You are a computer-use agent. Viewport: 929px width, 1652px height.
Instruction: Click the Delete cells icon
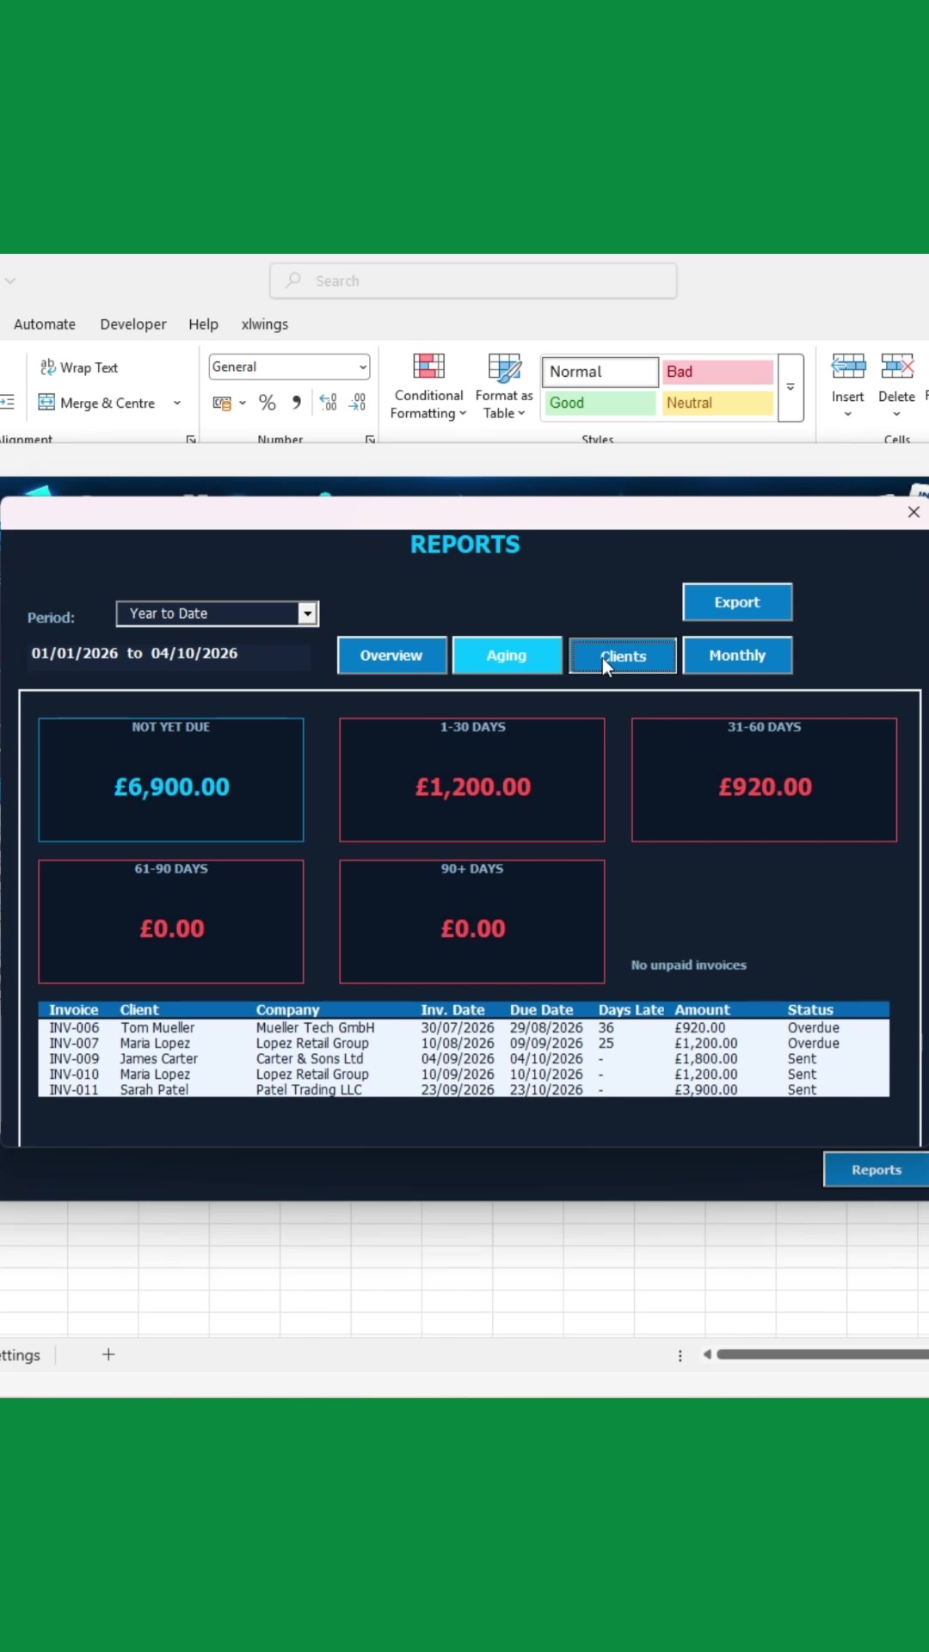coord(896,368)
